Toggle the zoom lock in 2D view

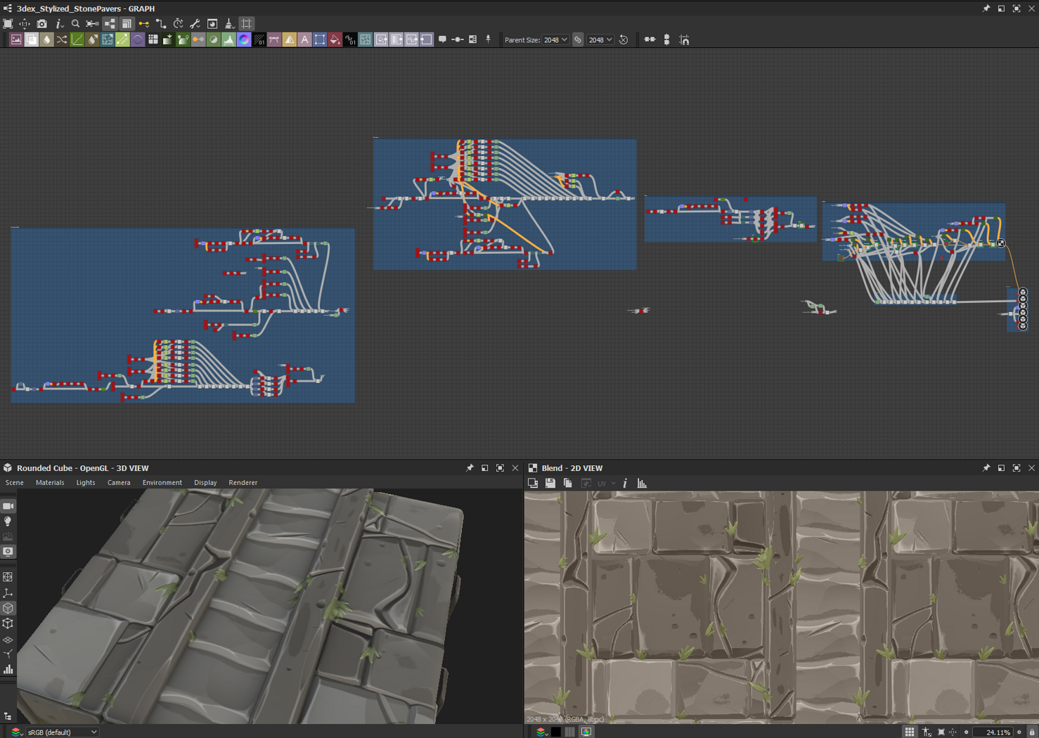pos(1032,732)
